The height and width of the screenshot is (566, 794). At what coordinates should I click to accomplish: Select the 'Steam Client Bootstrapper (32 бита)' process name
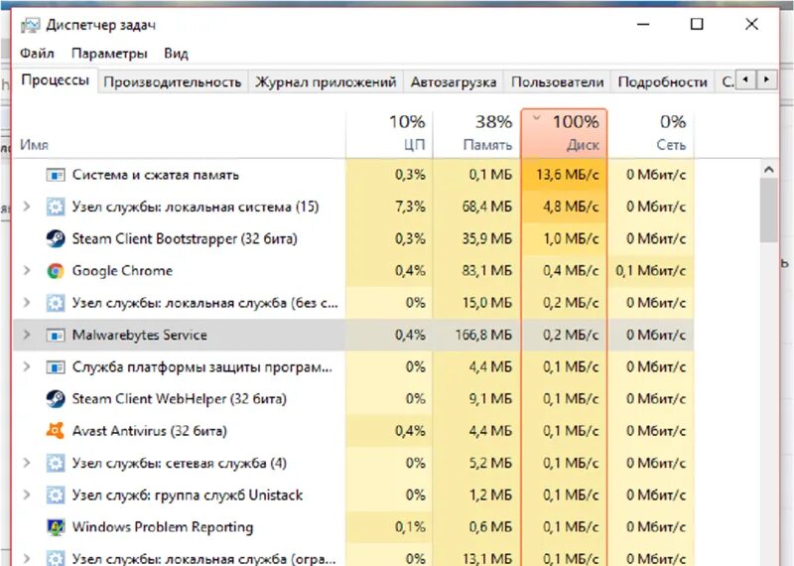[185, 238]
